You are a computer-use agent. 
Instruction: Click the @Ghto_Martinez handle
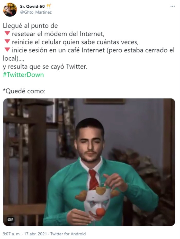(x=36, y=12)
